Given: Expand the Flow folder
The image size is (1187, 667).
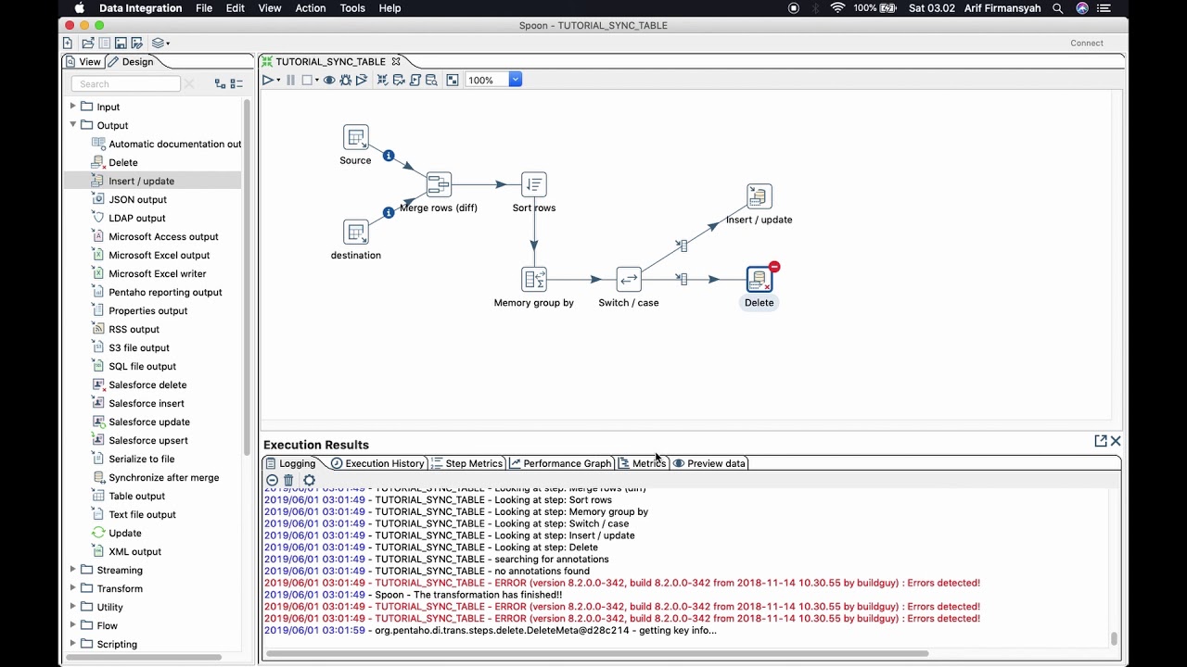Looking at the screenshot, I should 73,625.
